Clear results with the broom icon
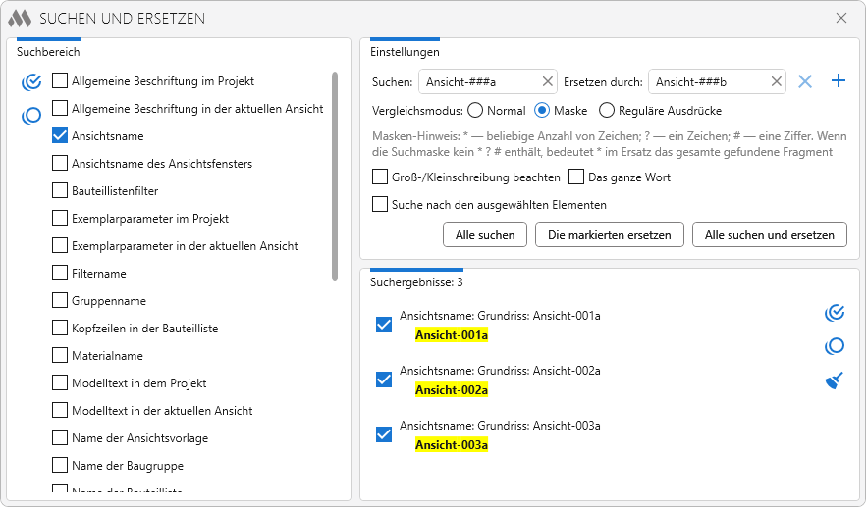866x507 pixels. pos(835,380)
